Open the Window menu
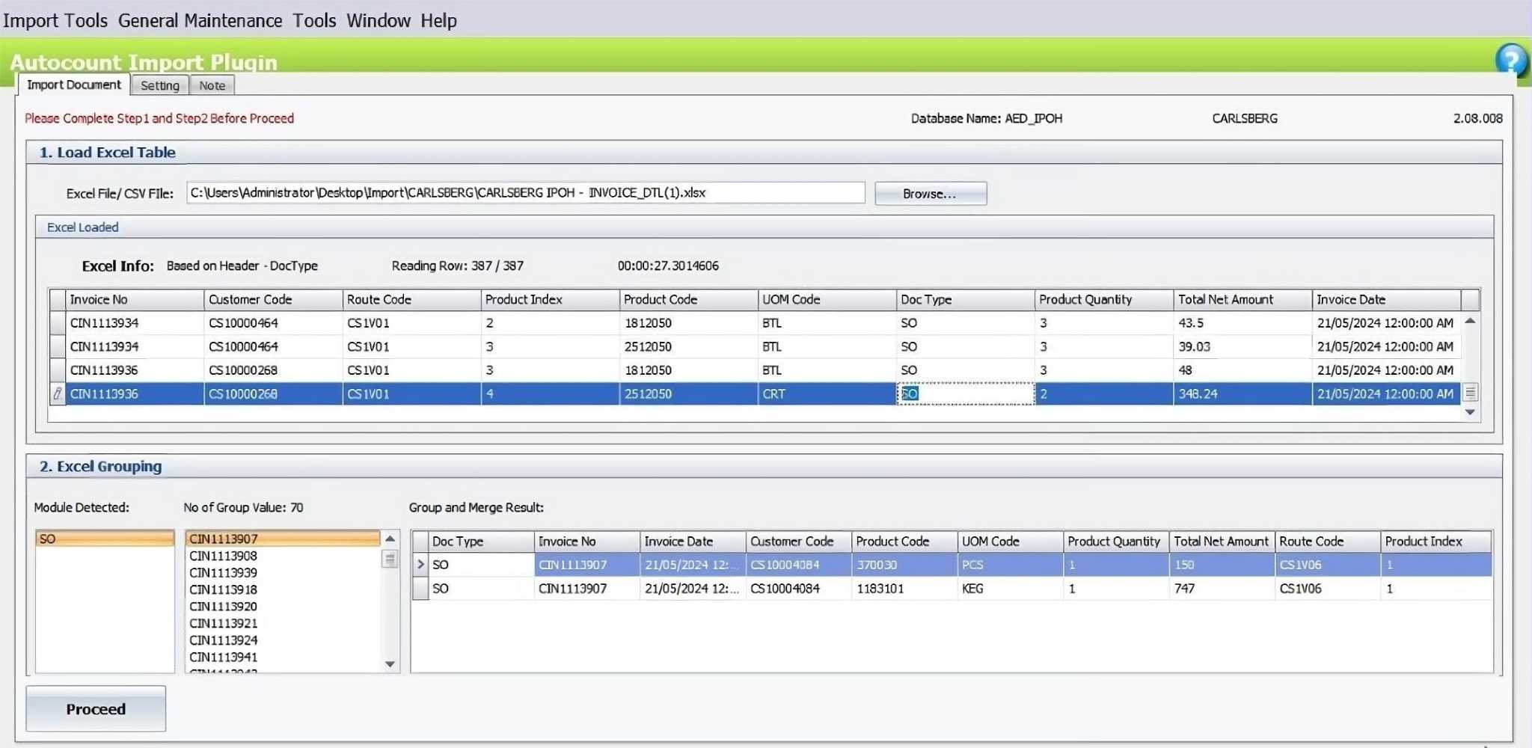1532x748 pixels. point(379,20)
